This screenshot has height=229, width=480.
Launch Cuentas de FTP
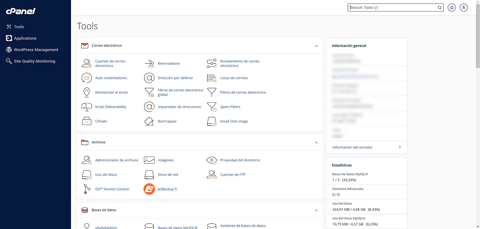point(233,174)
